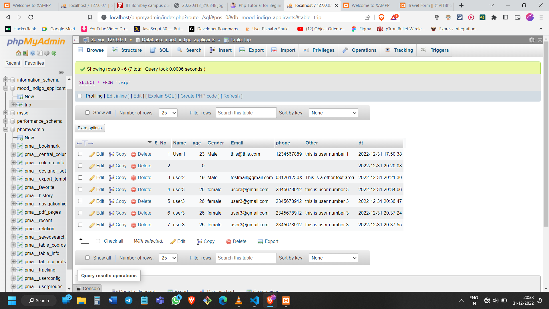This screenshot has height=309, width=549.
Task: Tick the Check all checkbox
Action: coord(98,241)
